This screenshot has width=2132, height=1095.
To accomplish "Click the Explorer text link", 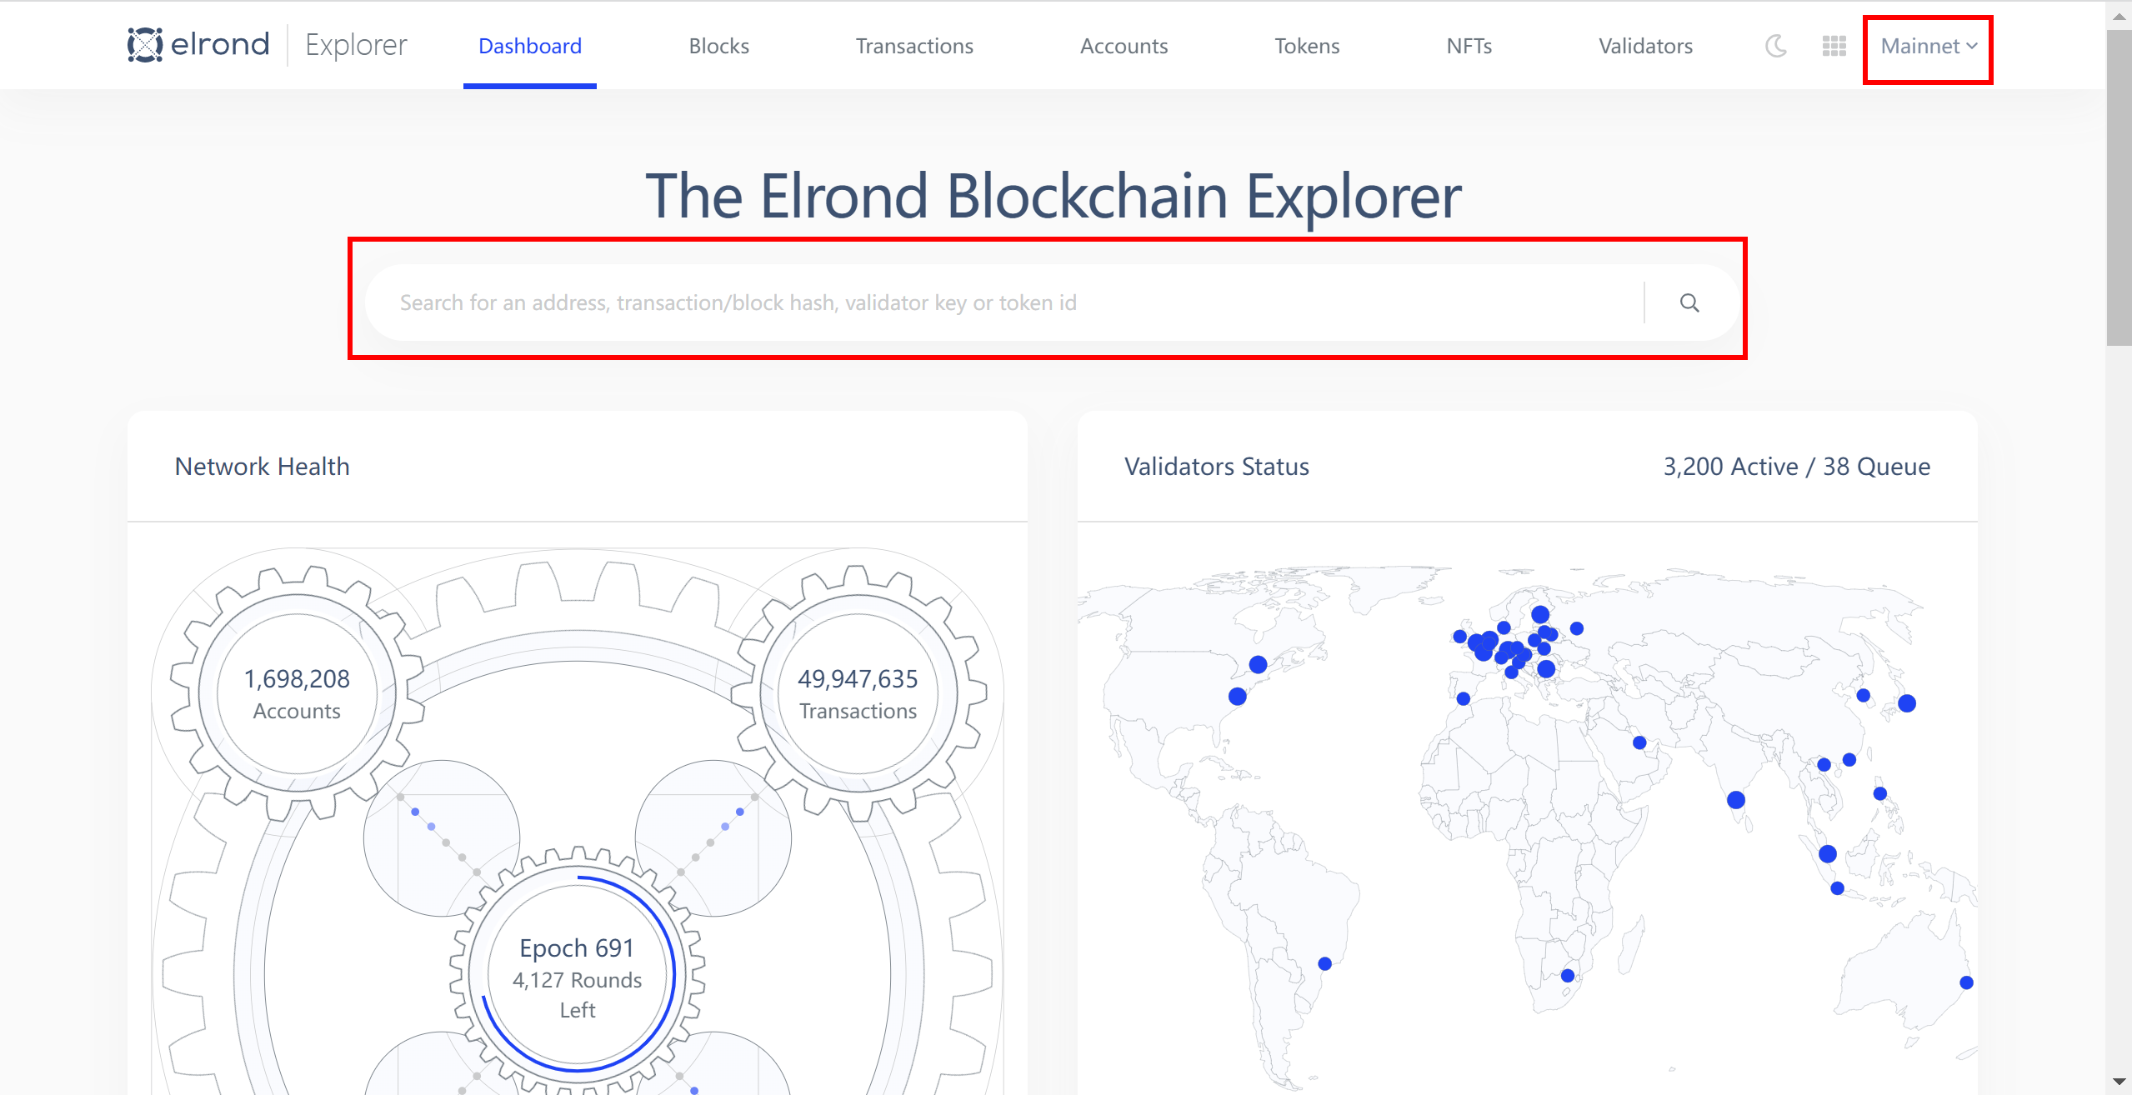I will coord(356,45).
